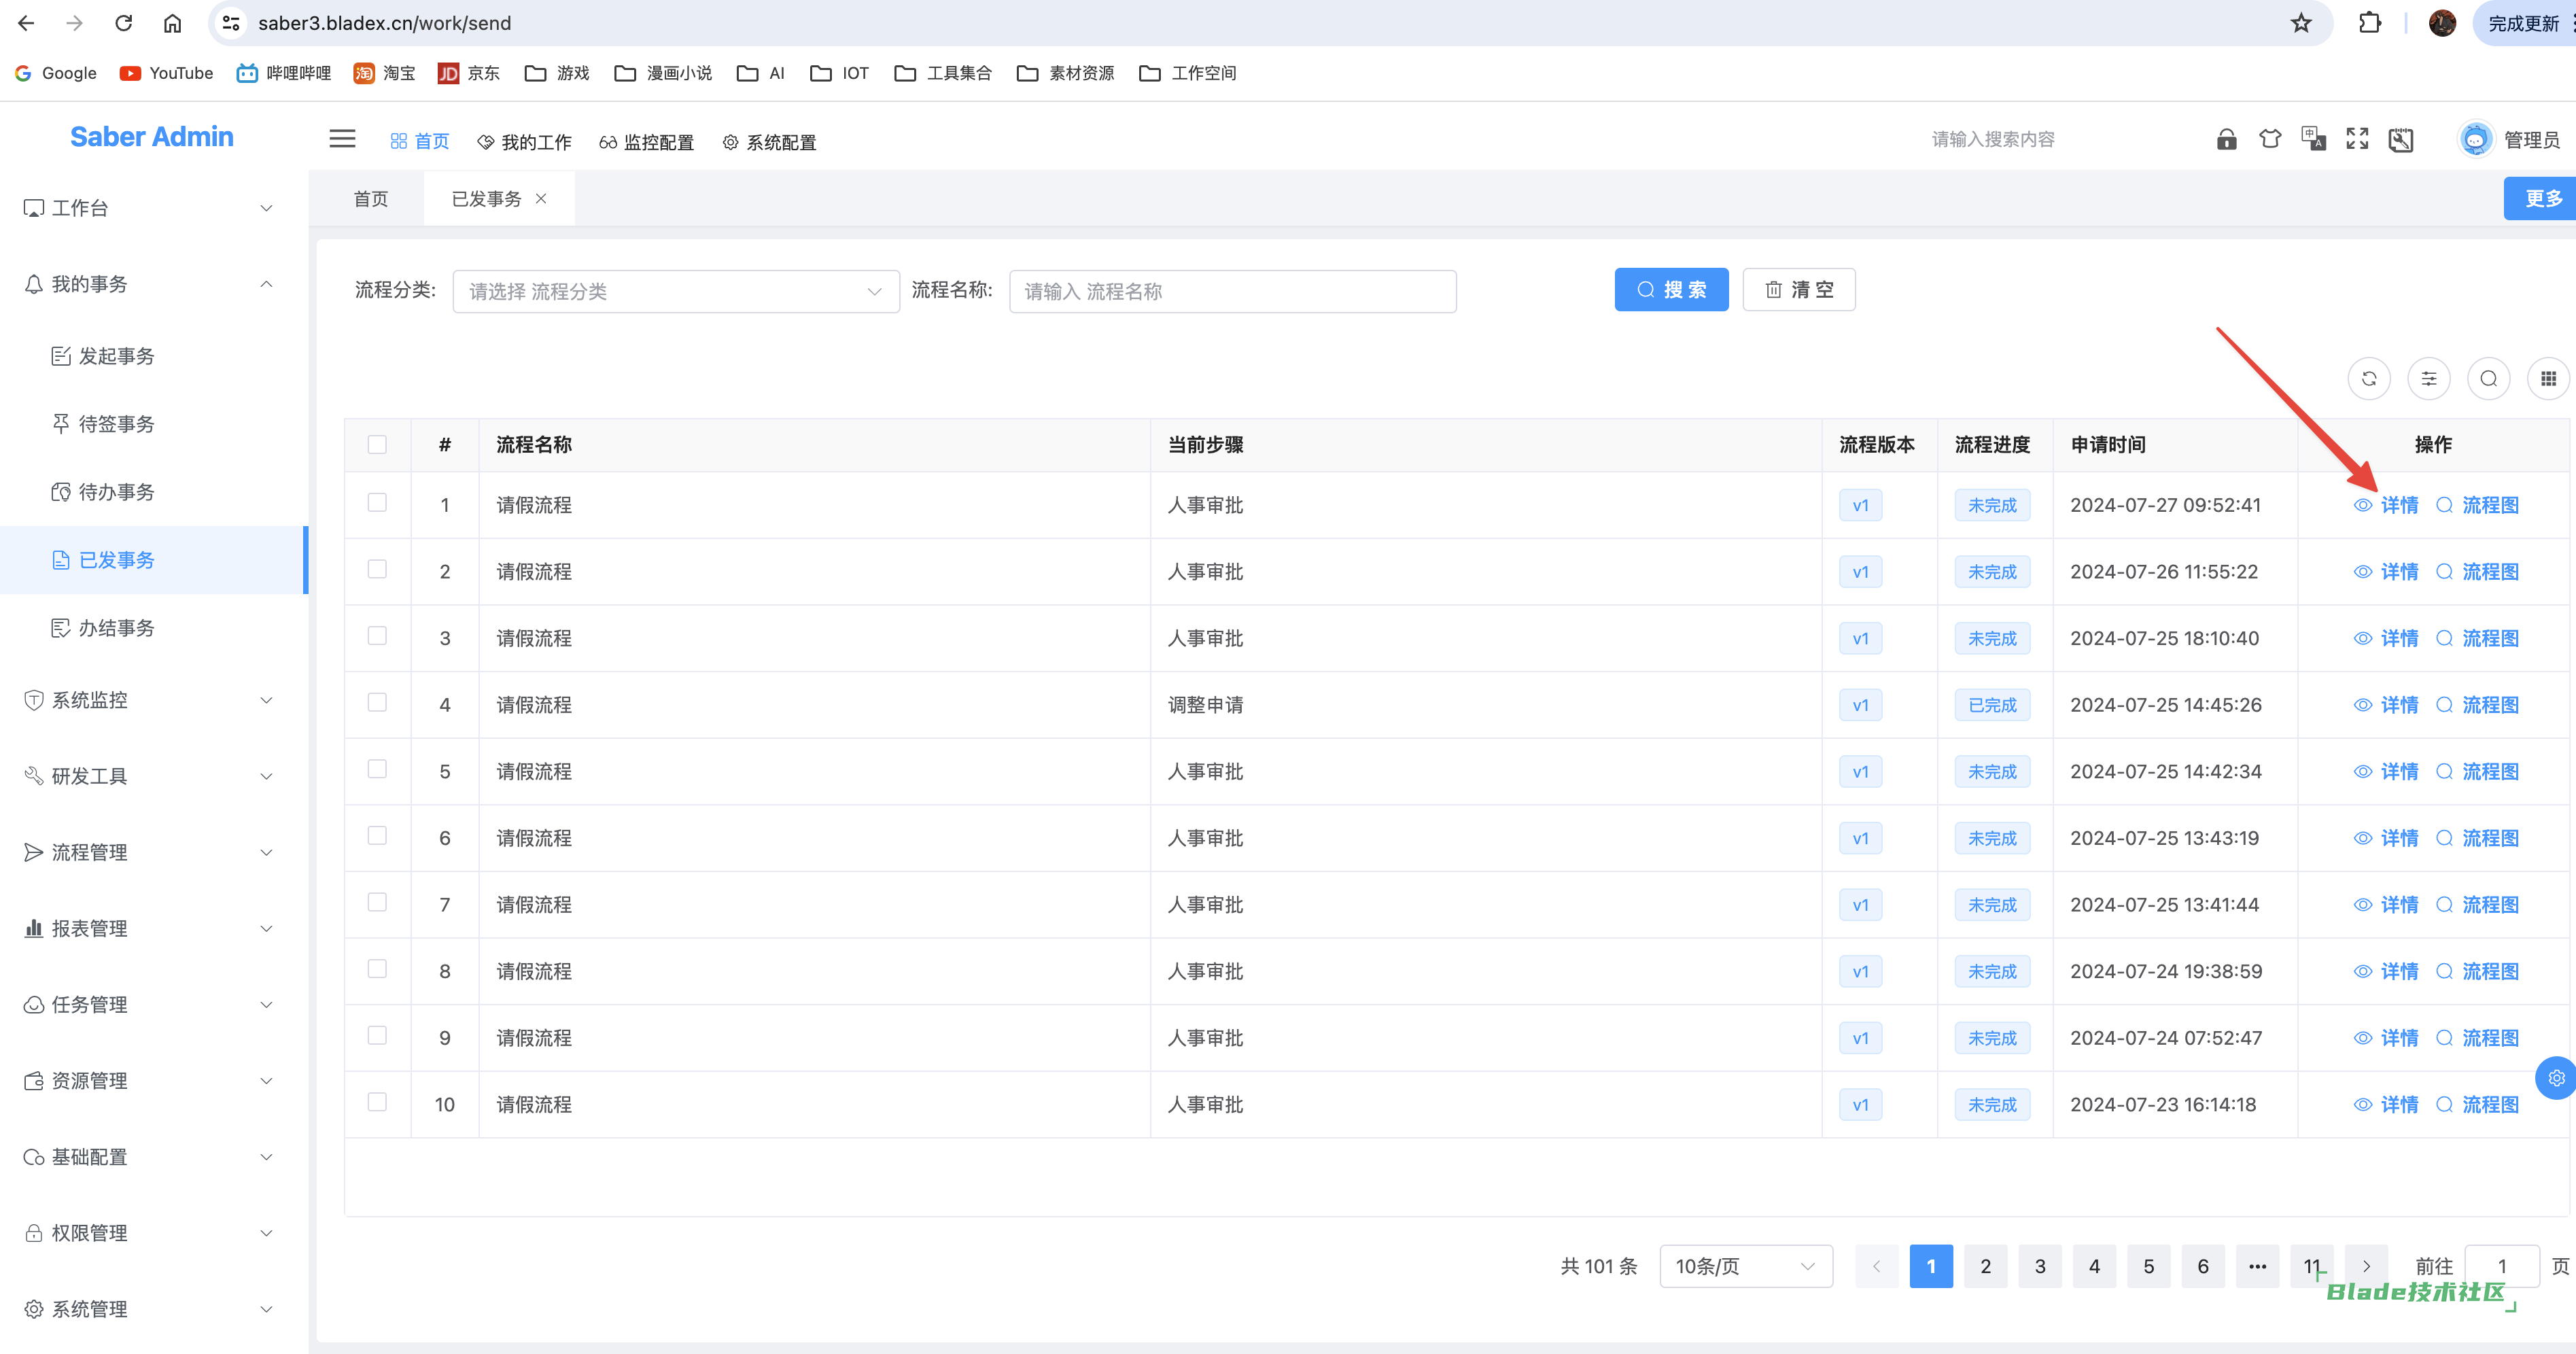Check the checkbox for row 1
Viewport: 2576px width, 1354px height.
(377, 503)
